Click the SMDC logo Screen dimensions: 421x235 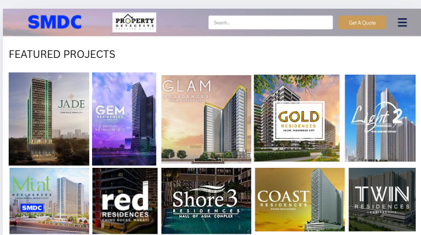click(55, 22)
